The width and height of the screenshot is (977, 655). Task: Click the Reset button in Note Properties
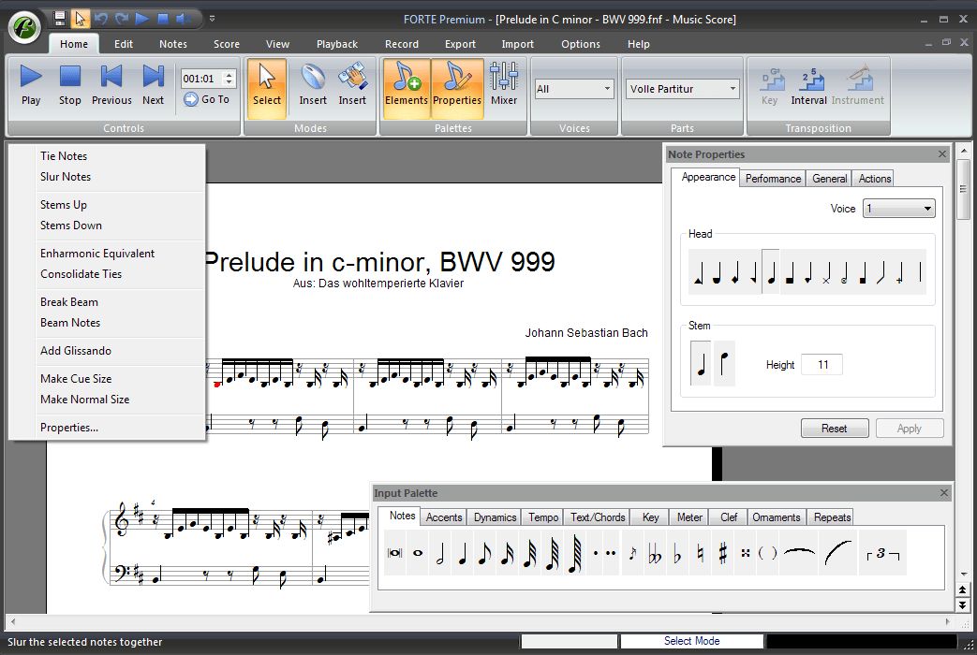(834, 428)
